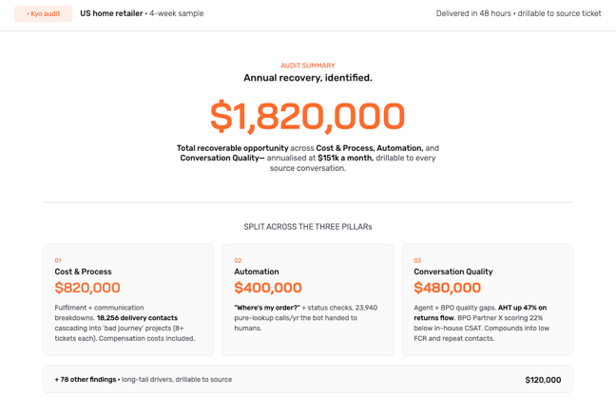Click the $120,000 other findings amount
This screenshot has width=616, height=415.
pos(543,380)
